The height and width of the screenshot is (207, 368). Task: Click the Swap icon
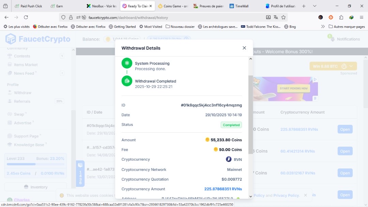pos(10,114)
